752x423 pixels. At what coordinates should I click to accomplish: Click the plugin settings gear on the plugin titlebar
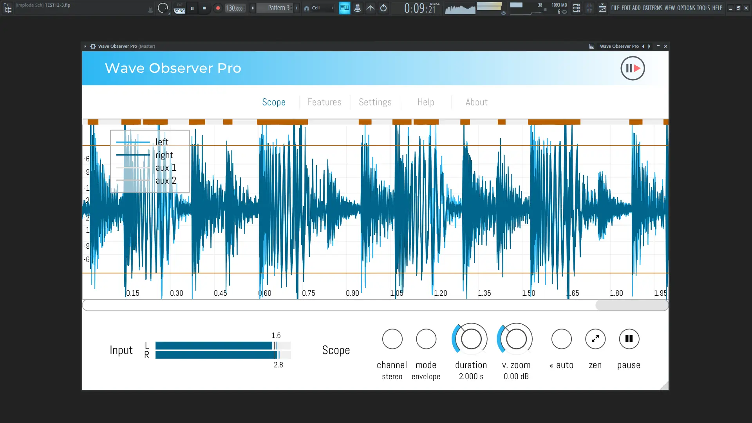pyautogui.click(x=93, y=46)
